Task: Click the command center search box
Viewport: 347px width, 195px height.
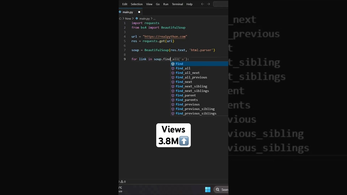Action: tap(221, 4)
